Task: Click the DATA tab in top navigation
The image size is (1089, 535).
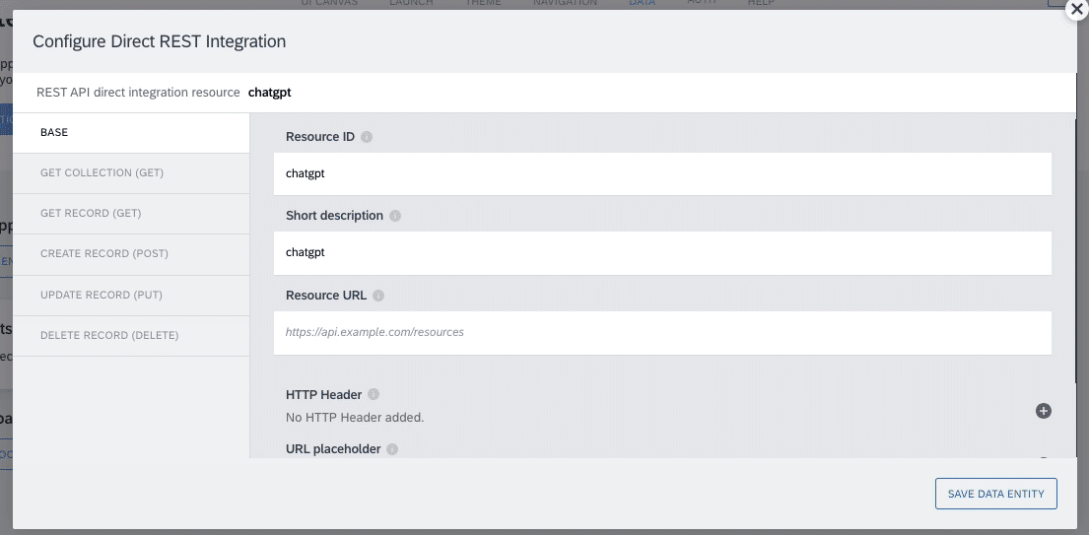Action: click(x=642, y=3)
